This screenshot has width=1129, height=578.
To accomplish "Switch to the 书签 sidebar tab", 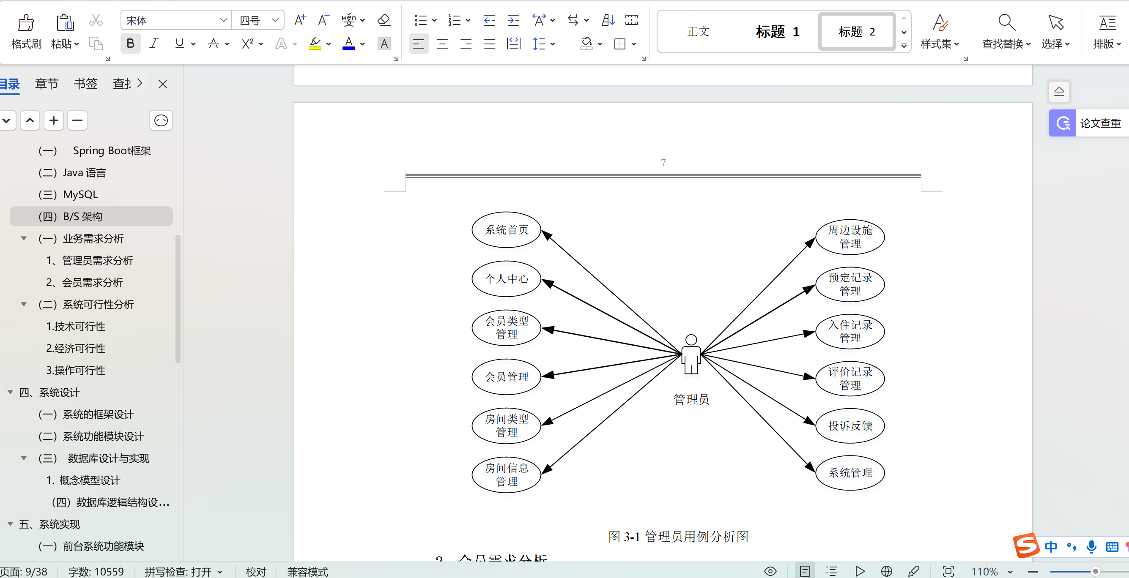I will click(x=86, y=84).
